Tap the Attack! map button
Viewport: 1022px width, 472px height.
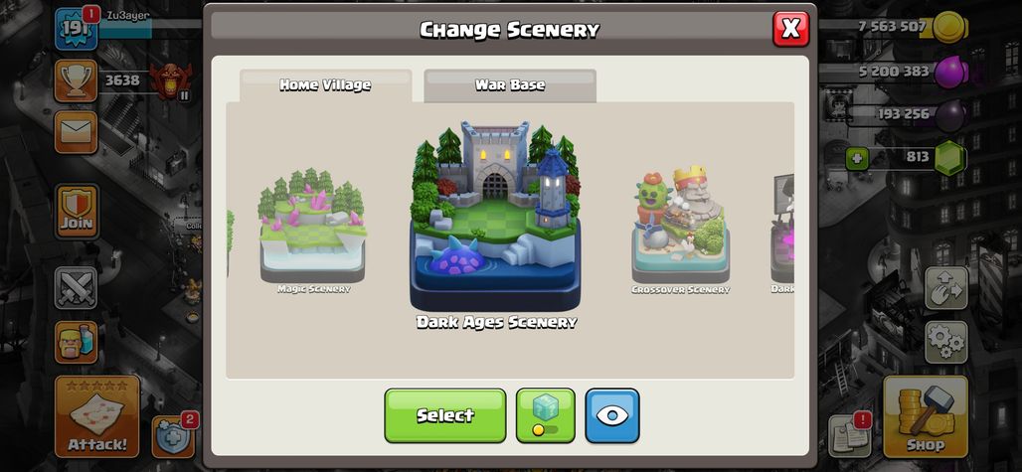(x=97, y=416)
